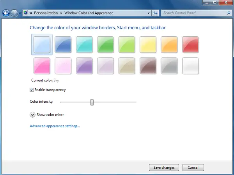The image size is (234, 175).
Task: Expand hidden breadcrumb levels via double chevron
Action: coord(31,13)
